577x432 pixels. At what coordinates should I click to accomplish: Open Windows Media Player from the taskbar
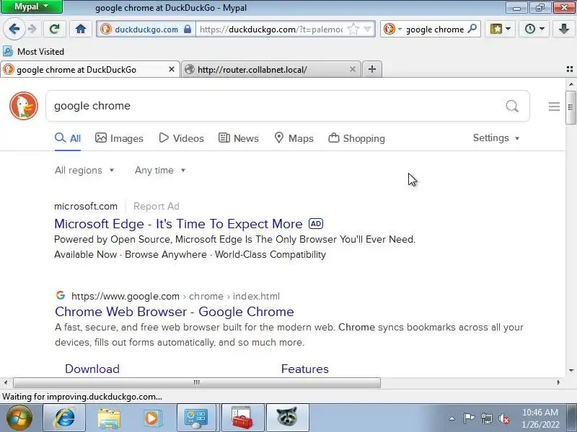click(152, 418)
